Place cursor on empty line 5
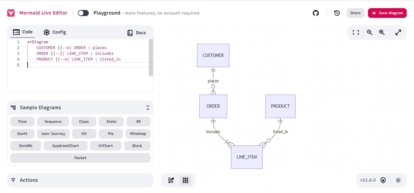Screen dimensions: 414x193 (x=90, y=65)
